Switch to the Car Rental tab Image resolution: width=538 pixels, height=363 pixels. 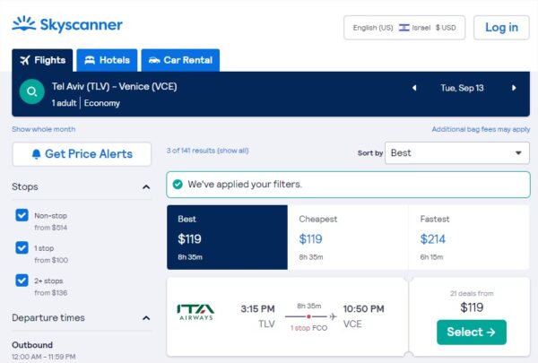coord(180,60)
